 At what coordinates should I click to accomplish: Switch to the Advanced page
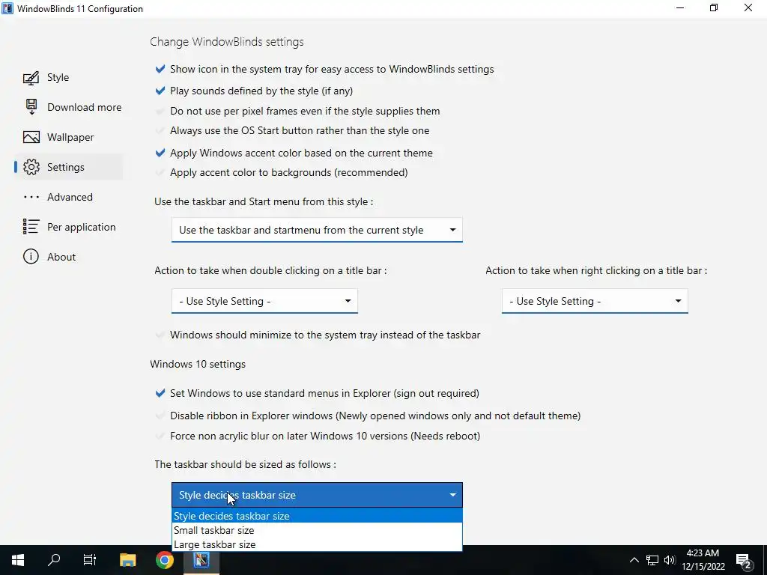click(70, 197)
